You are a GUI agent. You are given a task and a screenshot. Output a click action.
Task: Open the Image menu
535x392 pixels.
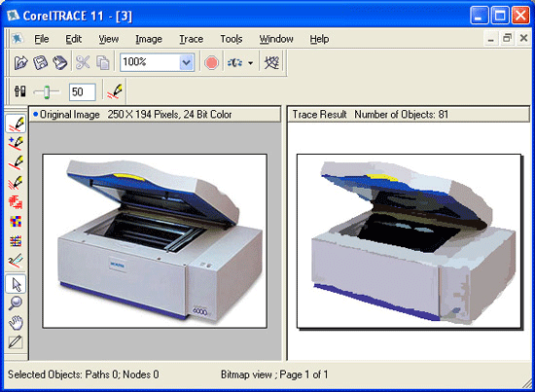pos(149,39)
